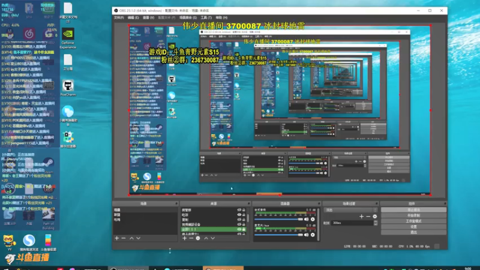480x270 pixels.
Task: Open PoeCharm desktop icon
Action: point(68,88)
